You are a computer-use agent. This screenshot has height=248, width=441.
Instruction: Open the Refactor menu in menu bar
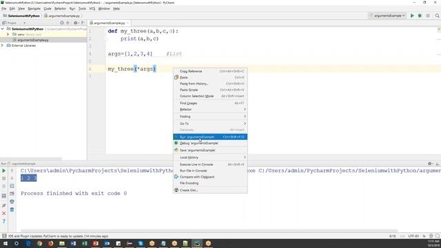[60, 9]
